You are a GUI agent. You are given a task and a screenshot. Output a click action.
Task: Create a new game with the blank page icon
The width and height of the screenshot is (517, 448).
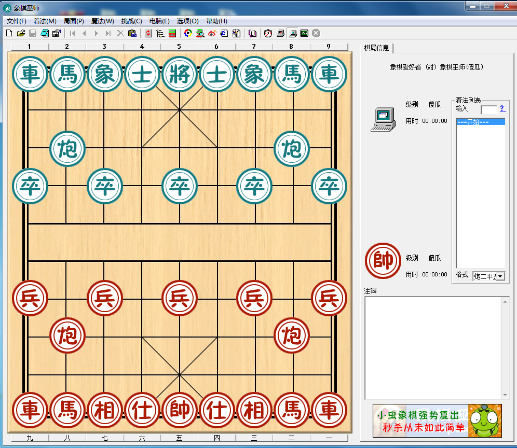(x=9, y=33)
